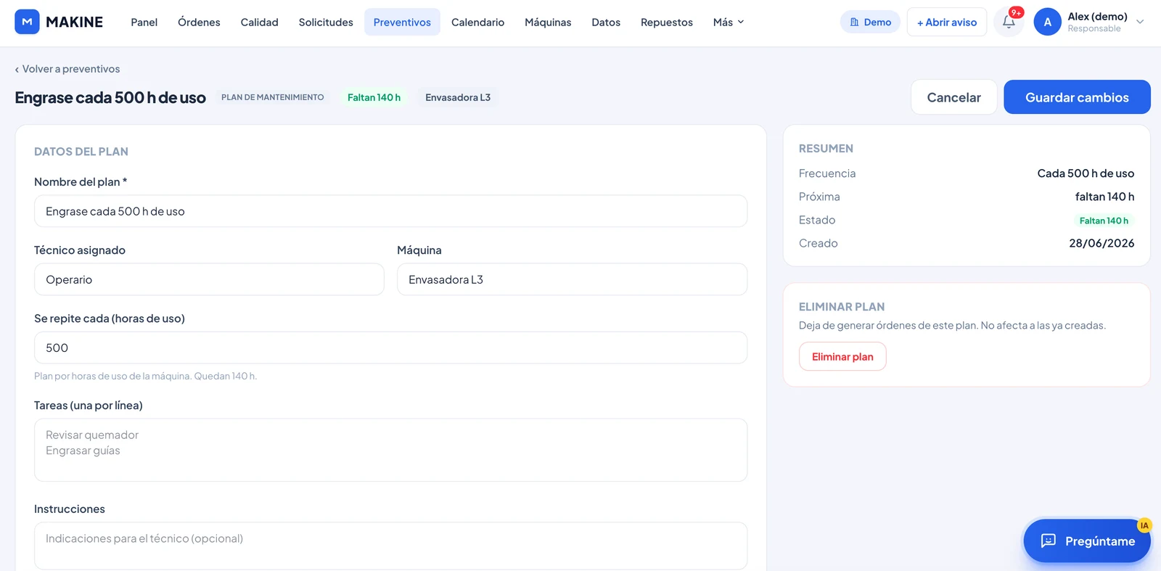The height and width of the screenshot is (571, 1161).
Task: Click the Tareas text area
Action: pyautogui.click(x=390, y=450)
